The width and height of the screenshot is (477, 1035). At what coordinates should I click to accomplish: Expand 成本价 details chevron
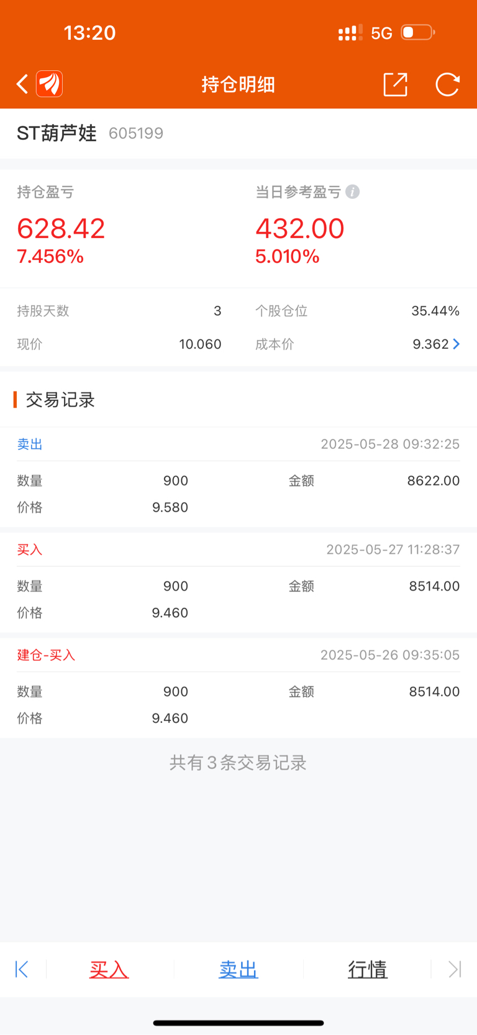click(457, 344)
